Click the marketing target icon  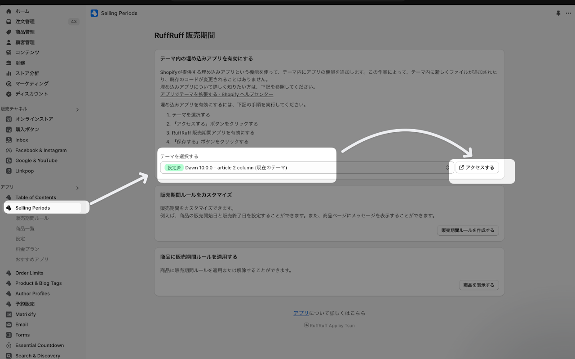click(x=9, y=84)
